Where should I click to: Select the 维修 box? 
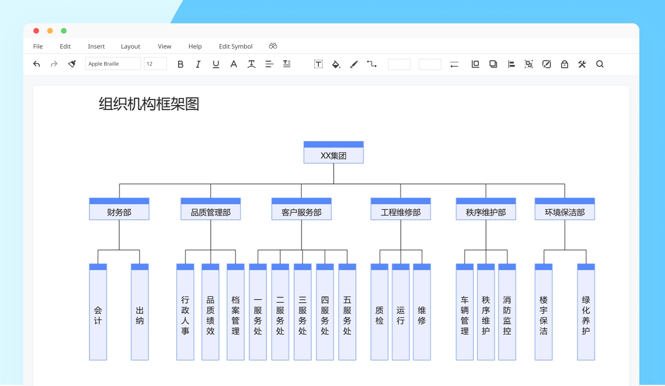(422, 312)
